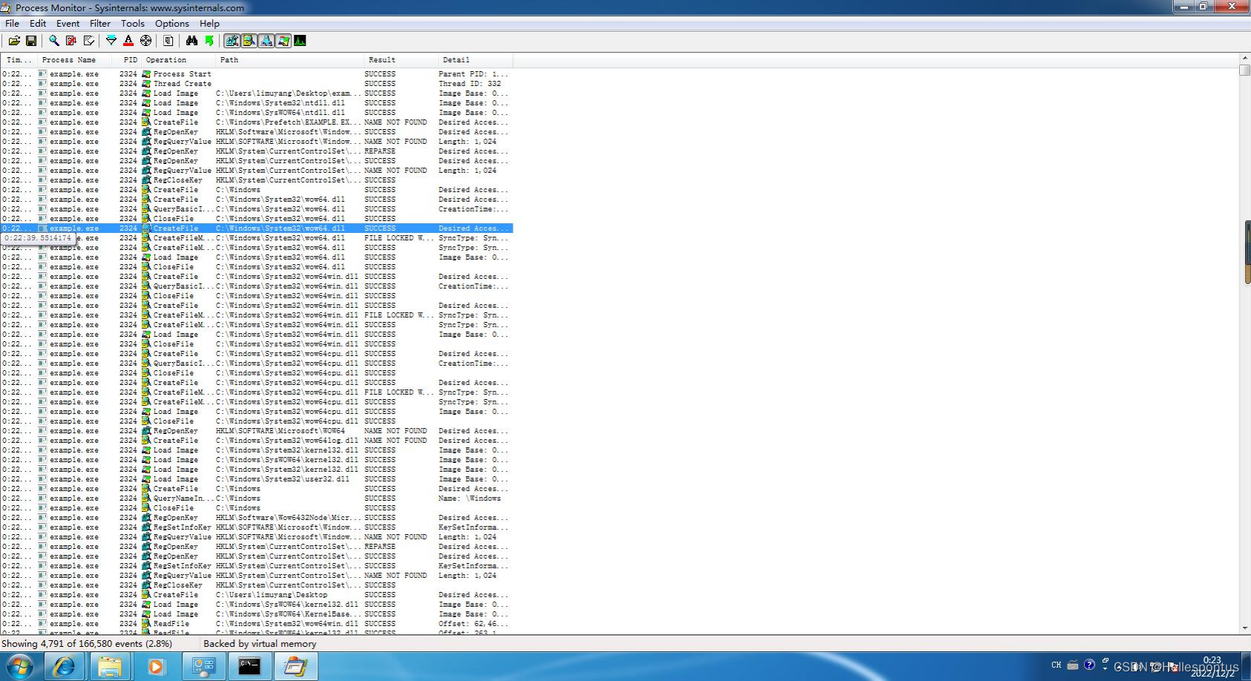Click the Jump To Object green arrow
1251x681 pixels.
pos(209,41)
